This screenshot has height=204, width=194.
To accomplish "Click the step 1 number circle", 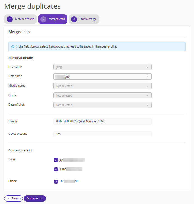I will [x=10, y=19].
